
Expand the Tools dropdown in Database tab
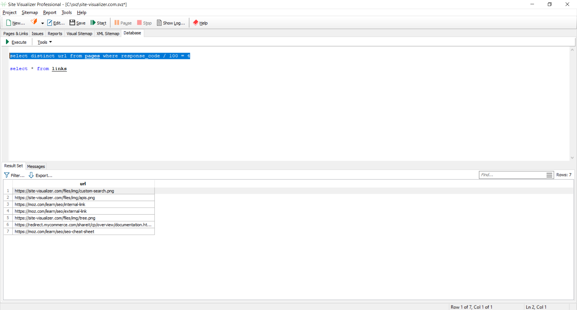click(x=44, y=42)
